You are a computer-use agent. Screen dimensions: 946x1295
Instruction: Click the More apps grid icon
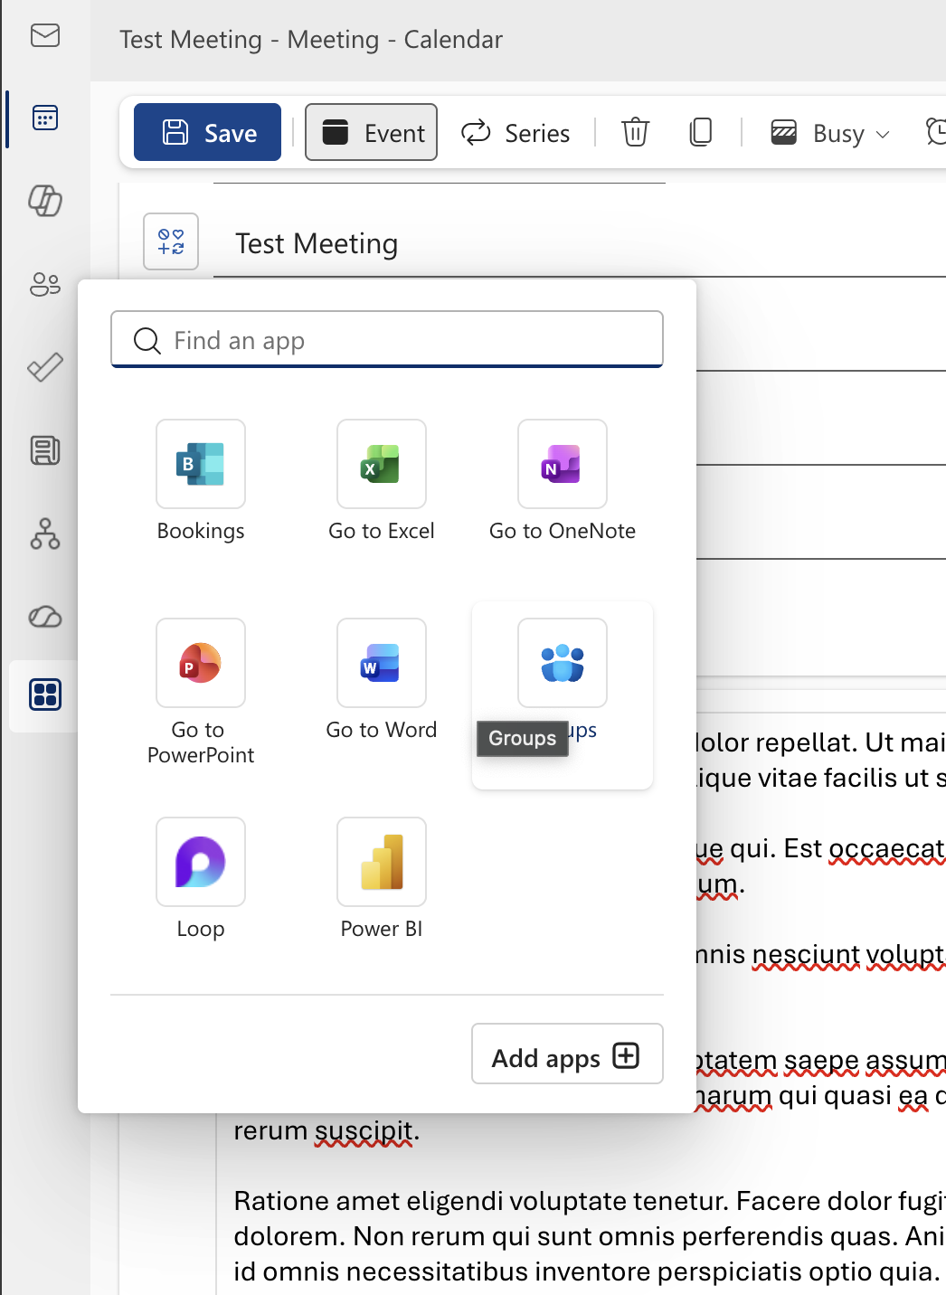pos(45,695)
